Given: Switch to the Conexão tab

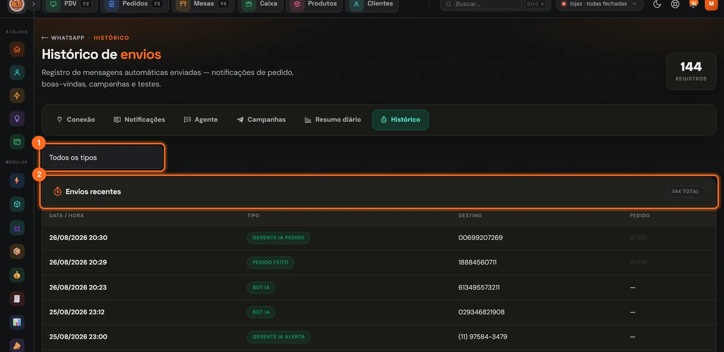Looking at the screenshot, I should pos(76,119).
